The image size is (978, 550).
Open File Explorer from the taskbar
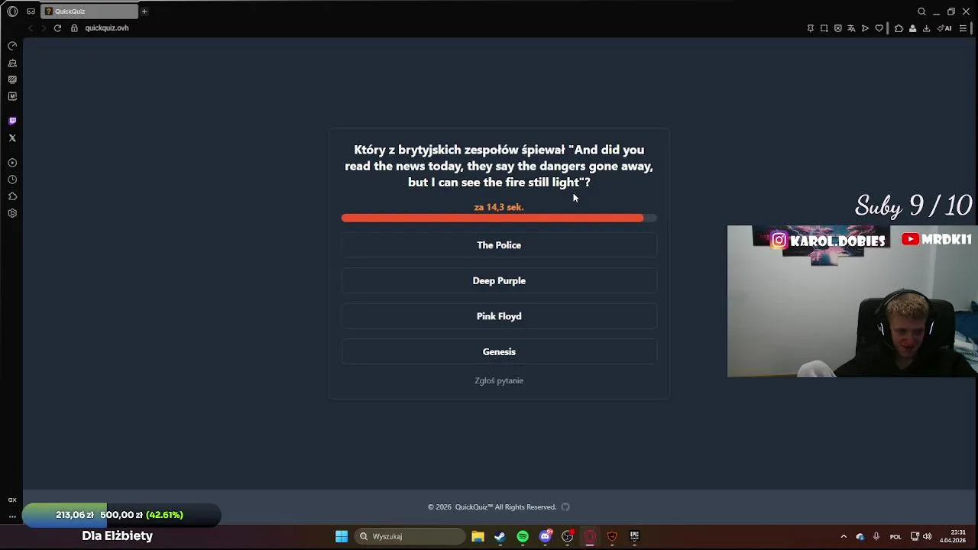[478, 536]
